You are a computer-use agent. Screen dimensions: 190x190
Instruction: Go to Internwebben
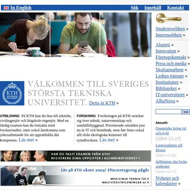(x=169, y=35)
